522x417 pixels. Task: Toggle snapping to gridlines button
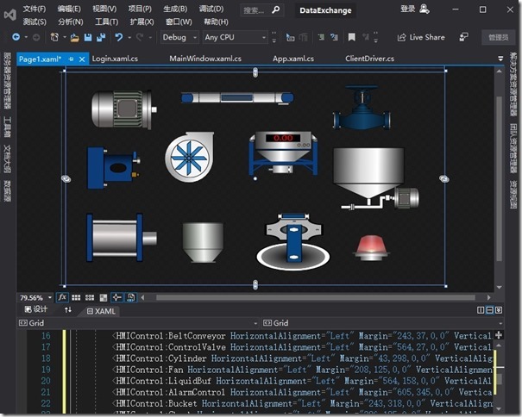point(90,297)
